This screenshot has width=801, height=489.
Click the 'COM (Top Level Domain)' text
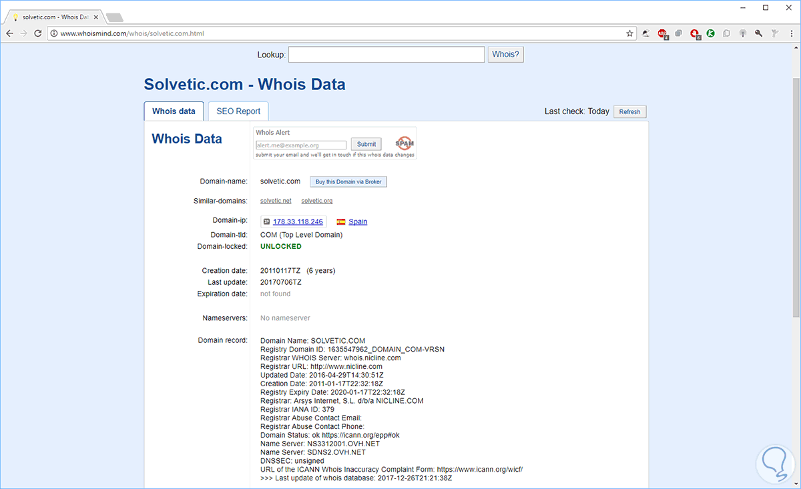[301, 235]
